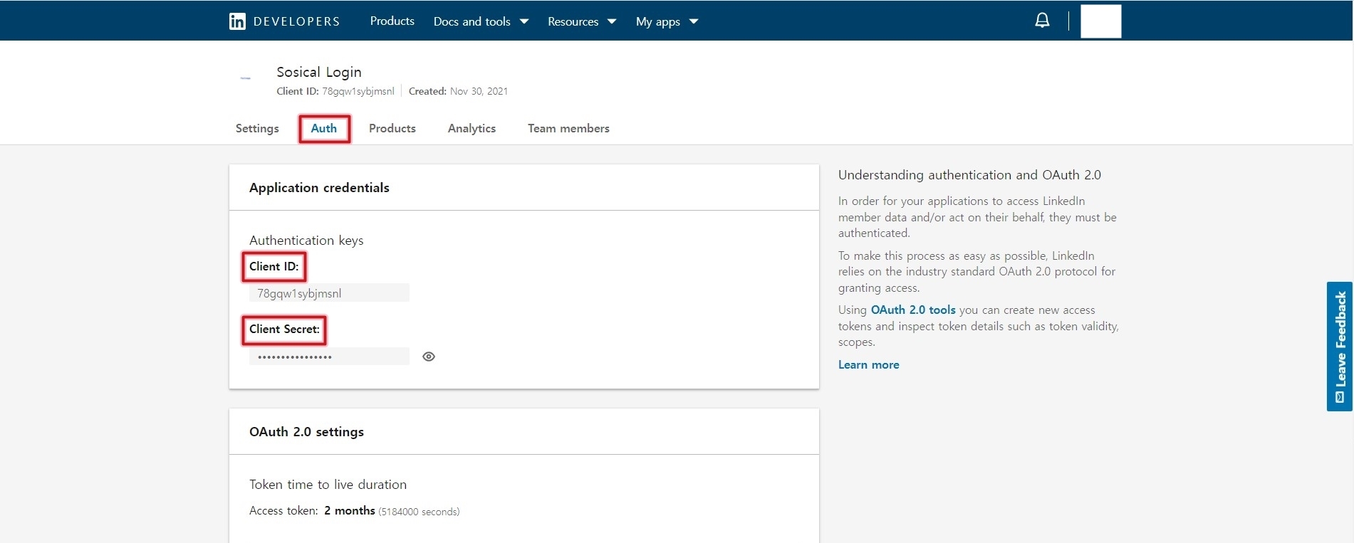Switch to the app Products tab
The image size is (1354, 543).
pyautogui.click(x=392, y=128)
